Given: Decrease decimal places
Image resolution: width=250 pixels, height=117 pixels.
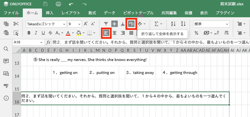Looking at the screenshot, I should point(217,33).
